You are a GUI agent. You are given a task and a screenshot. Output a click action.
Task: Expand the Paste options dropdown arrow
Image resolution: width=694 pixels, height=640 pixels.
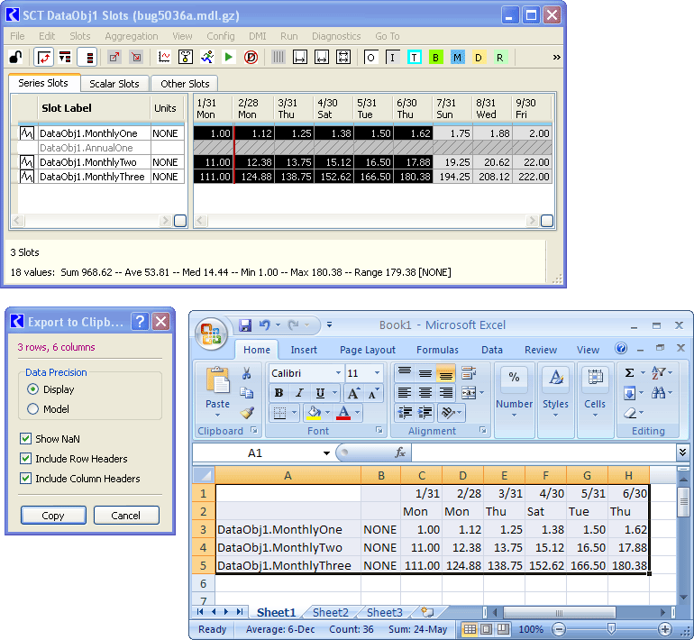217,416
